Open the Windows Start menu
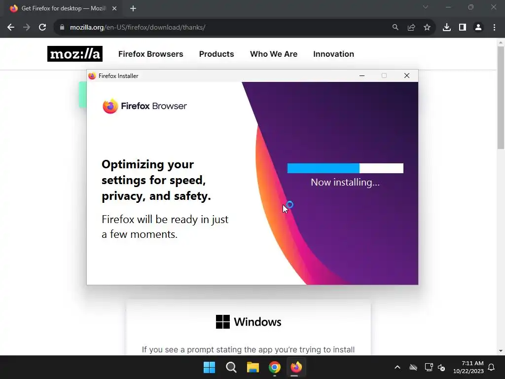 209,367
